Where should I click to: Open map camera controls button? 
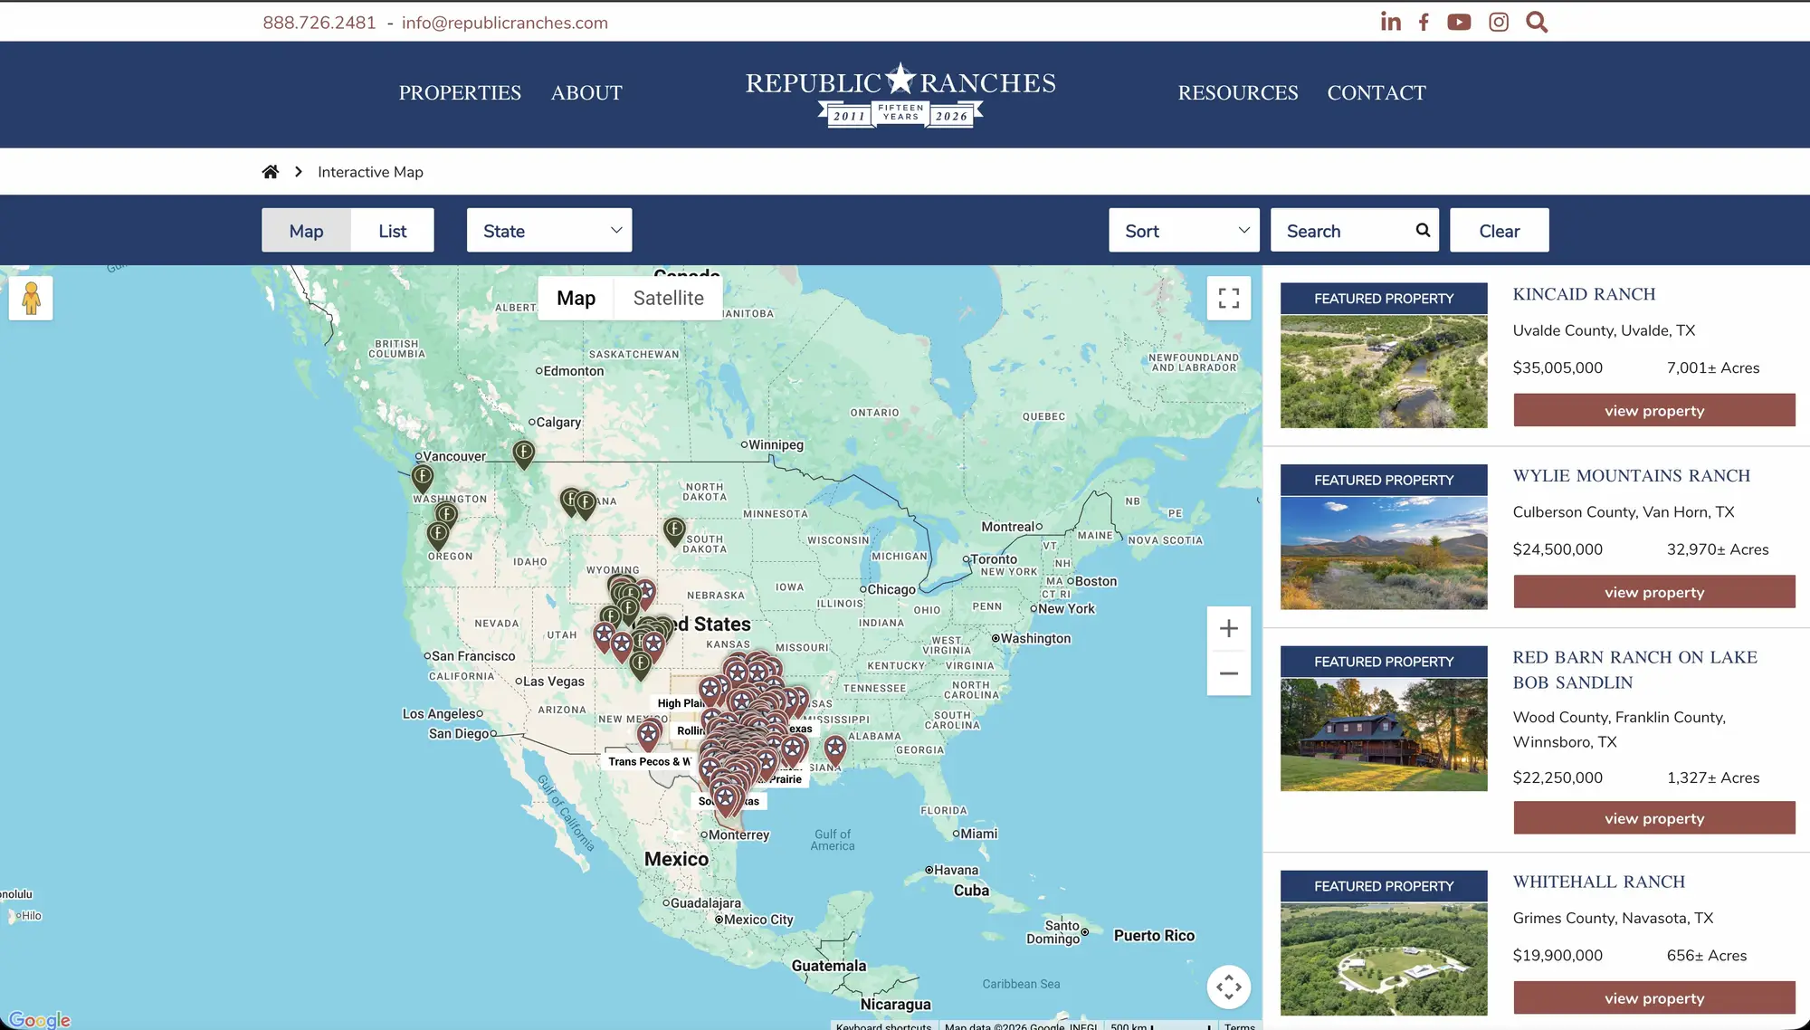coord(1229,987)
